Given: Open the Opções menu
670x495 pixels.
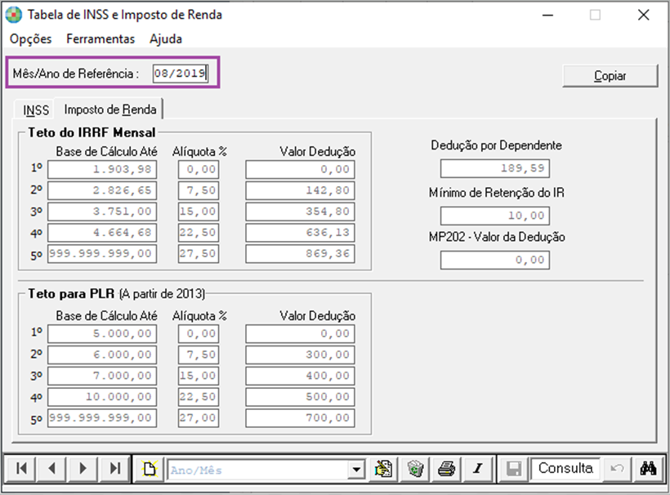Looking at the screenshot, I should tap(31, 39).
